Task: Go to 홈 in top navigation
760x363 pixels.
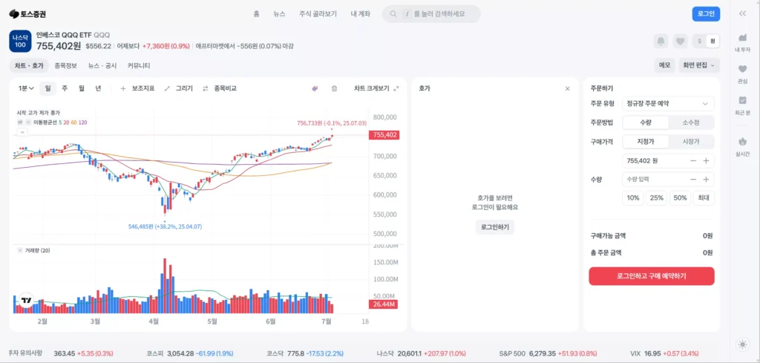Action: (256, 14)
